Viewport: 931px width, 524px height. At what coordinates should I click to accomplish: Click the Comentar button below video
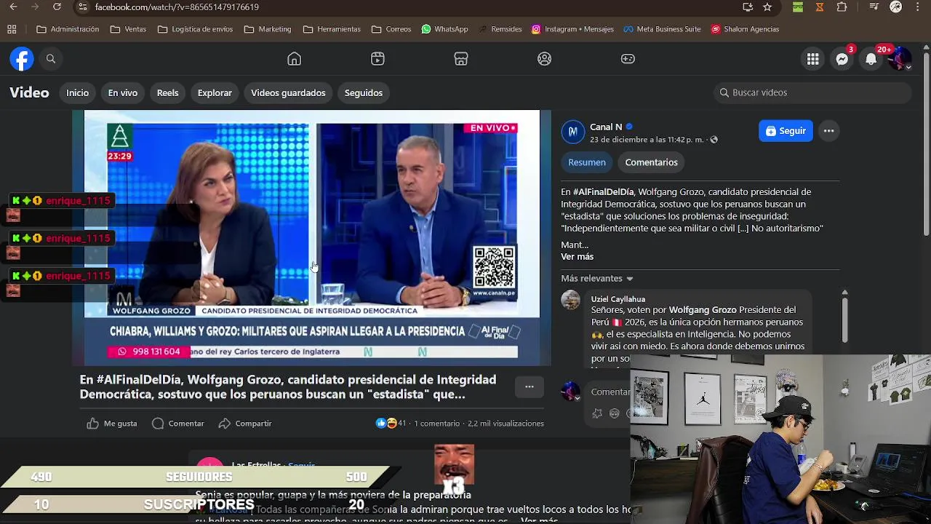tap(178, 424)
